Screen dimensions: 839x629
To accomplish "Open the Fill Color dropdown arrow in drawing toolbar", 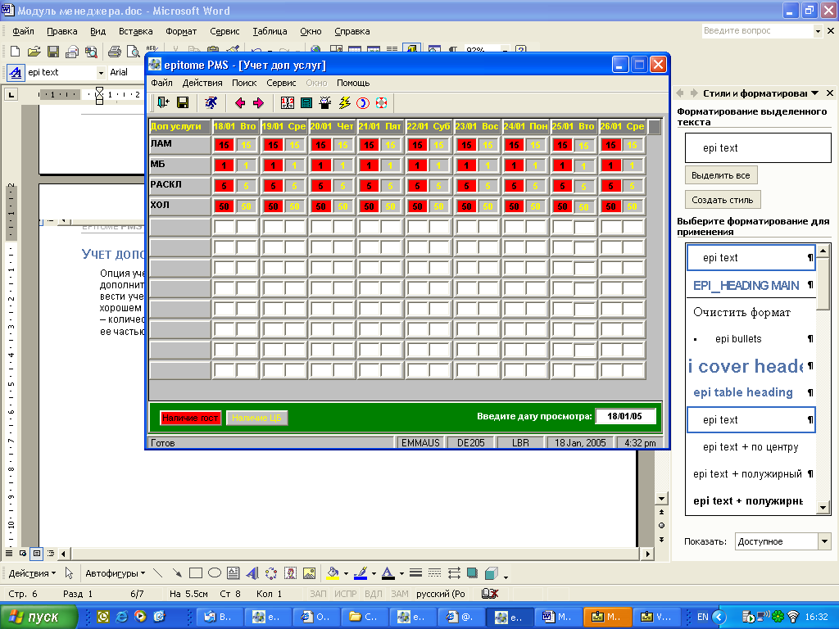I will click(x=346, y=574).
